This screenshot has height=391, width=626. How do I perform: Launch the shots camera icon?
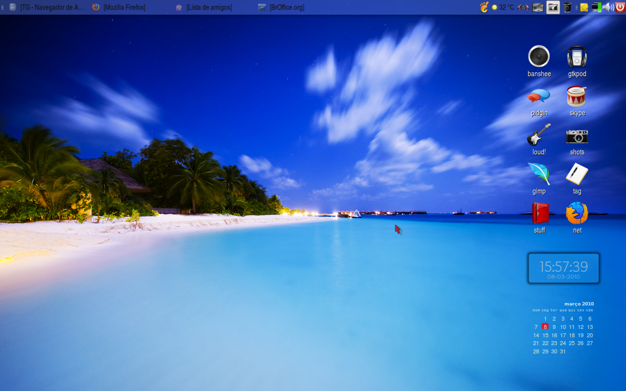coord(577,135)
